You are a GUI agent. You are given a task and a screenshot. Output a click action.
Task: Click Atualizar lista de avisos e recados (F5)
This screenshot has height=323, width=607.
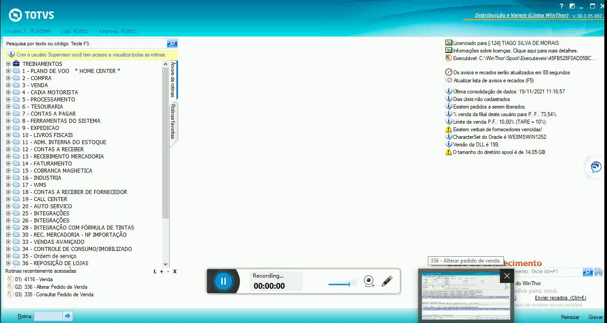click(x=493, y=81)
